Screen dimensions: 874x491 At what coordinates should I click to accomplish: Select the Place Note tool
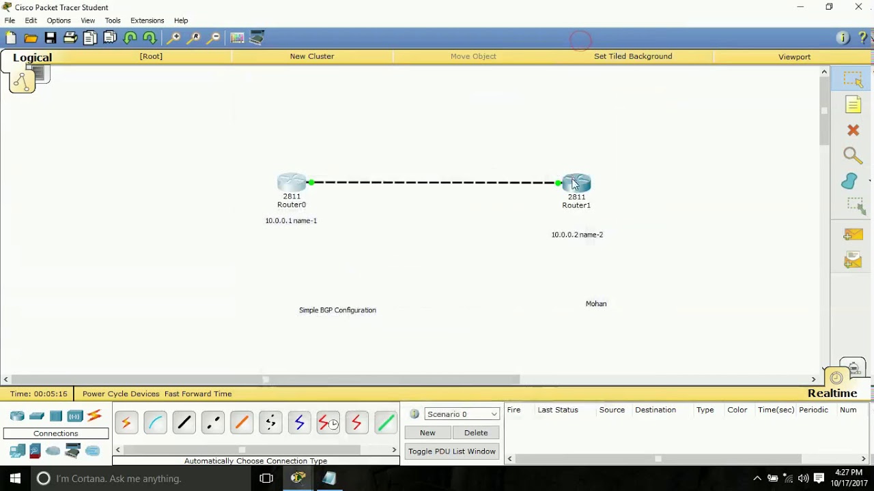point(853,104)
